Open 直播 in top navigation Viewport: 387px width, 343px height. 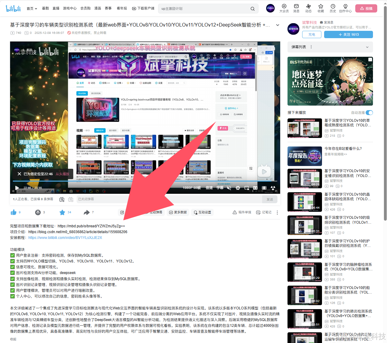(x=56, y=9)
